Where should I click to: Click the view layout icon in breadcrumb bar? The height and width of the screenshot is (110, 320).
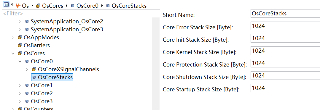(x=6, y=4)
